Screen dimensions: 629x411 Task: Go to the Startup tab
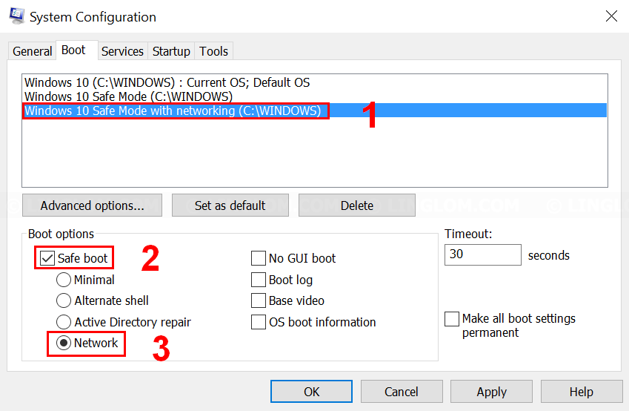[171, 51]
